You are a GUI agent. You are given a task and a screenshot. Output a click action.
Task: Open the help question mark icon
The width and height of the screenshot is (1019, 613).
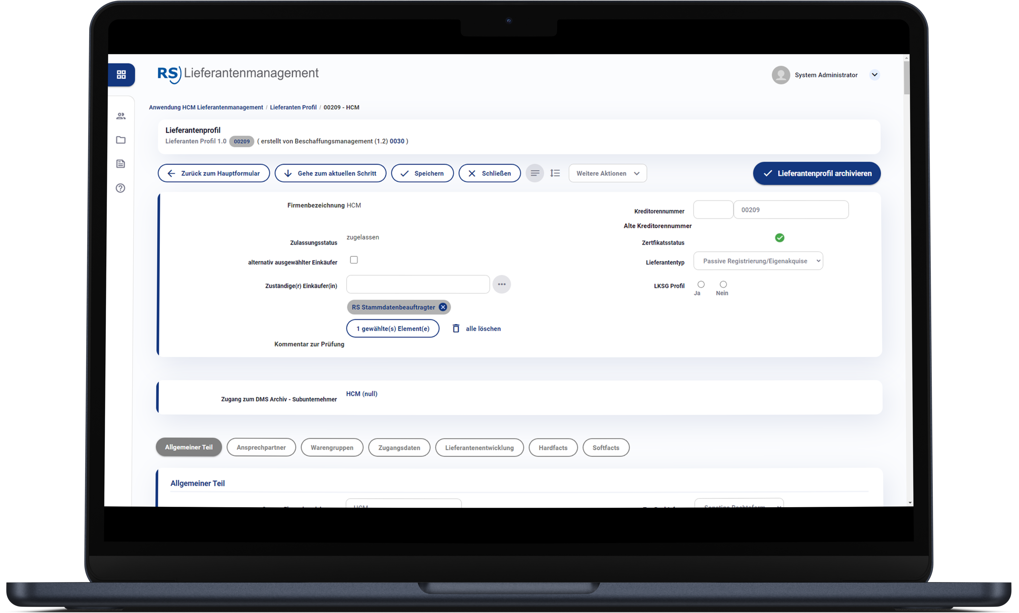[120, 188]
